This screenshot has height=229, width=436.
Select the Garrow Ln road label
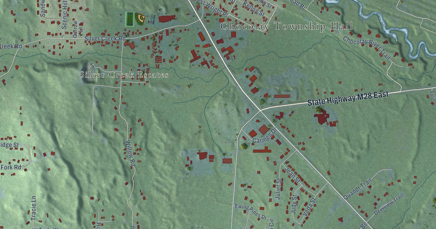tap(78, 29)
